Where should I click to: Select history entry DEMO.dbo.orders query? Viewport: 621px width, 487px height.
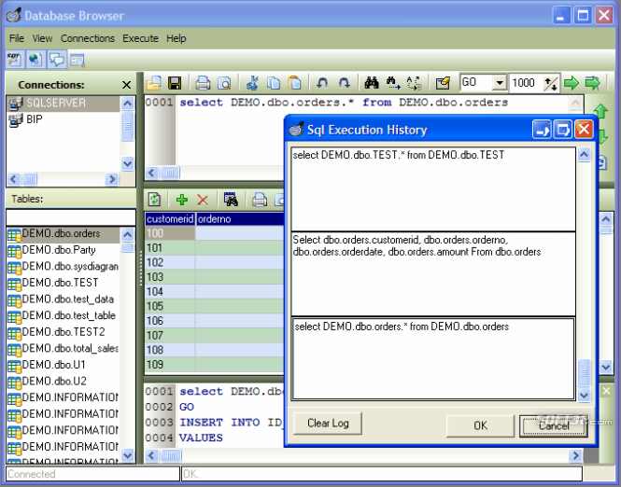[x=433, y=359]
